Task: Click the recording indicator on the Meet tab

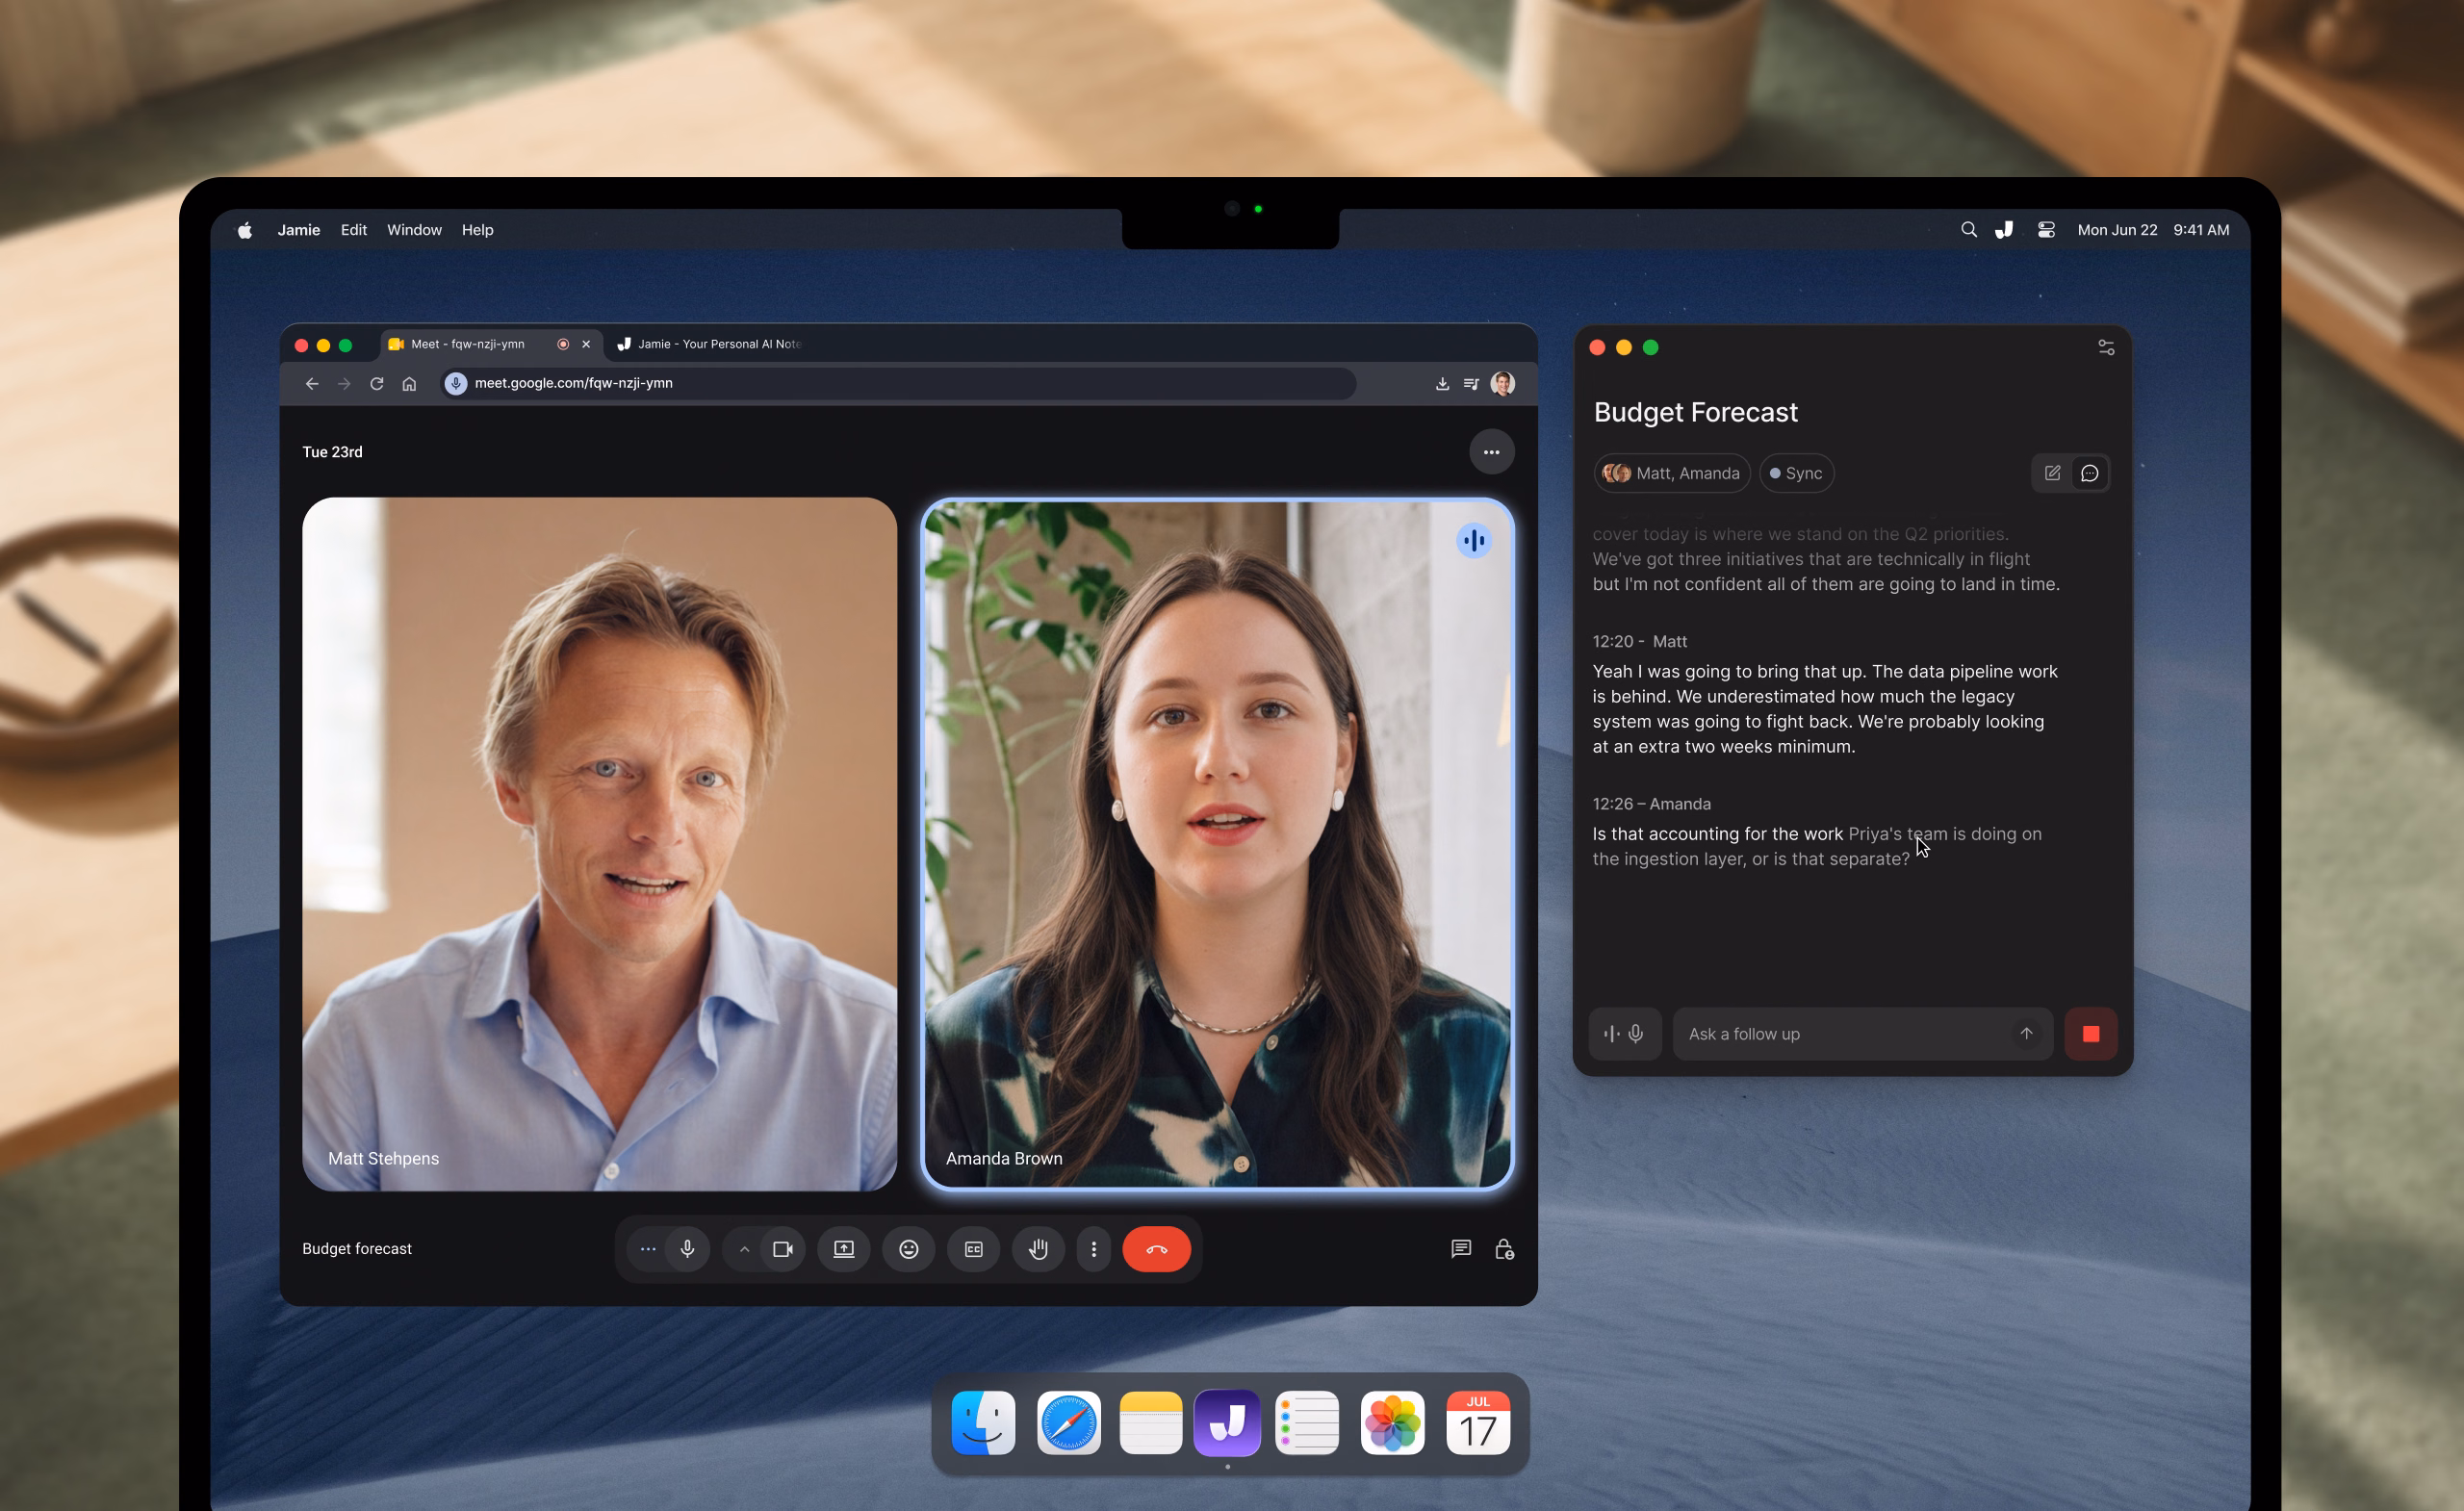Action: 563,344
